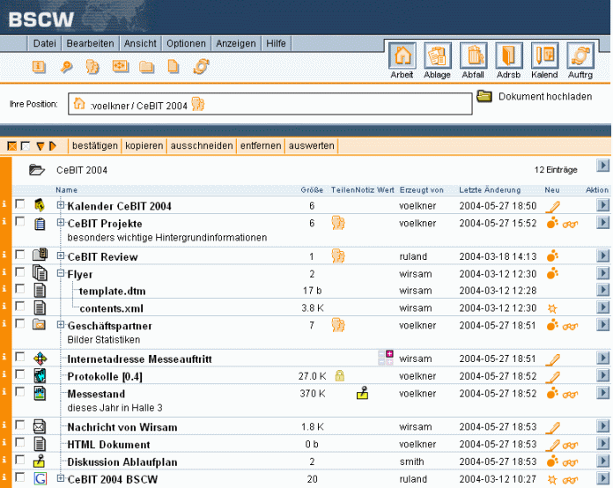The height and width of the screenshot is (488, 613).
Task: Open the Arbeit workspace icon
Action: (x=403, y=56)
